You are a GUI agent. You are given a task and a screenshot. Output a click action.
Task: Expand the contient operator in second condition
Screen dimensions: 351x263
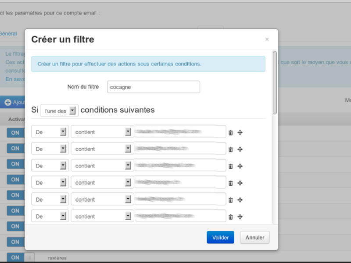click(102, 149)
